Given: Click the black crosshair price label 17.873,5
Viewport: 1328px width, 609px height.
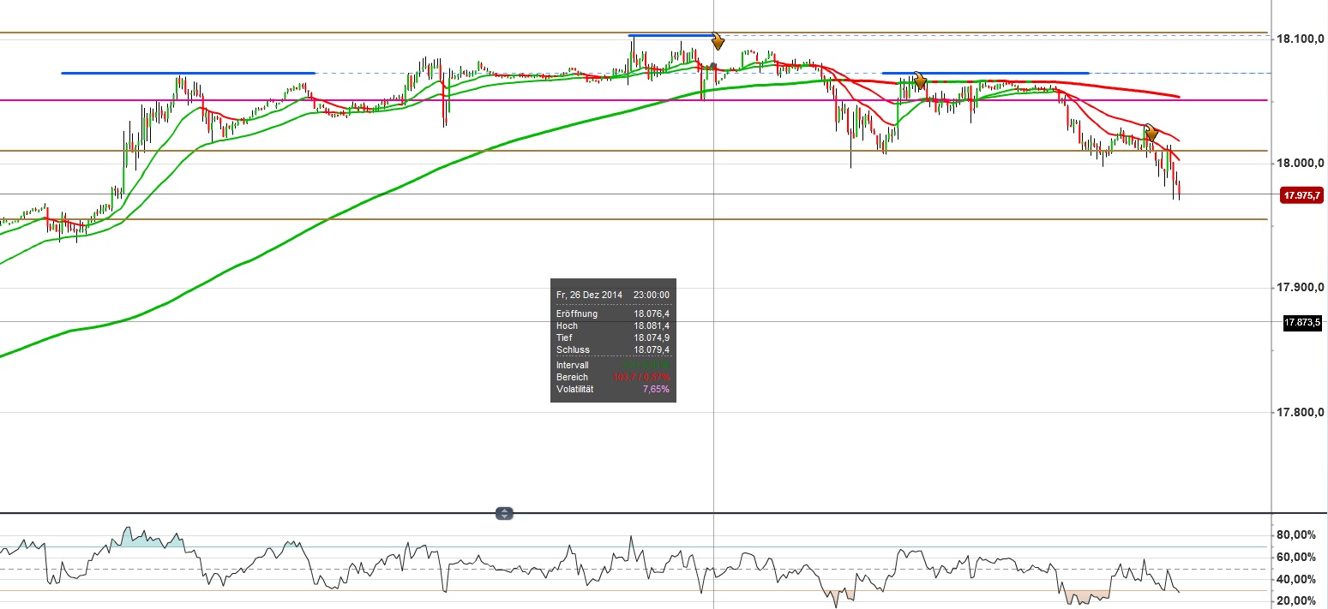Looking at the screenshot, I should coord(1301,323).
